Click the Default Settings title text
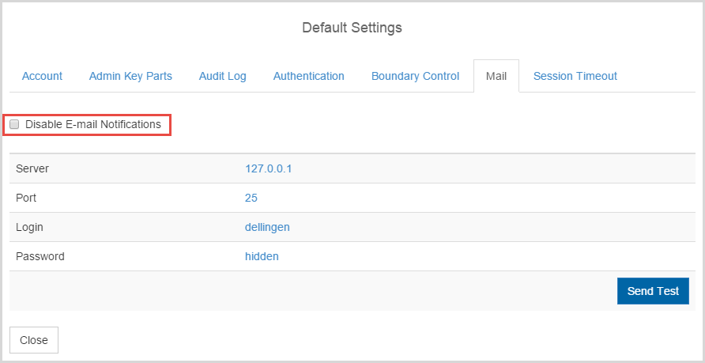705x363 pixels. pos(352,28)
